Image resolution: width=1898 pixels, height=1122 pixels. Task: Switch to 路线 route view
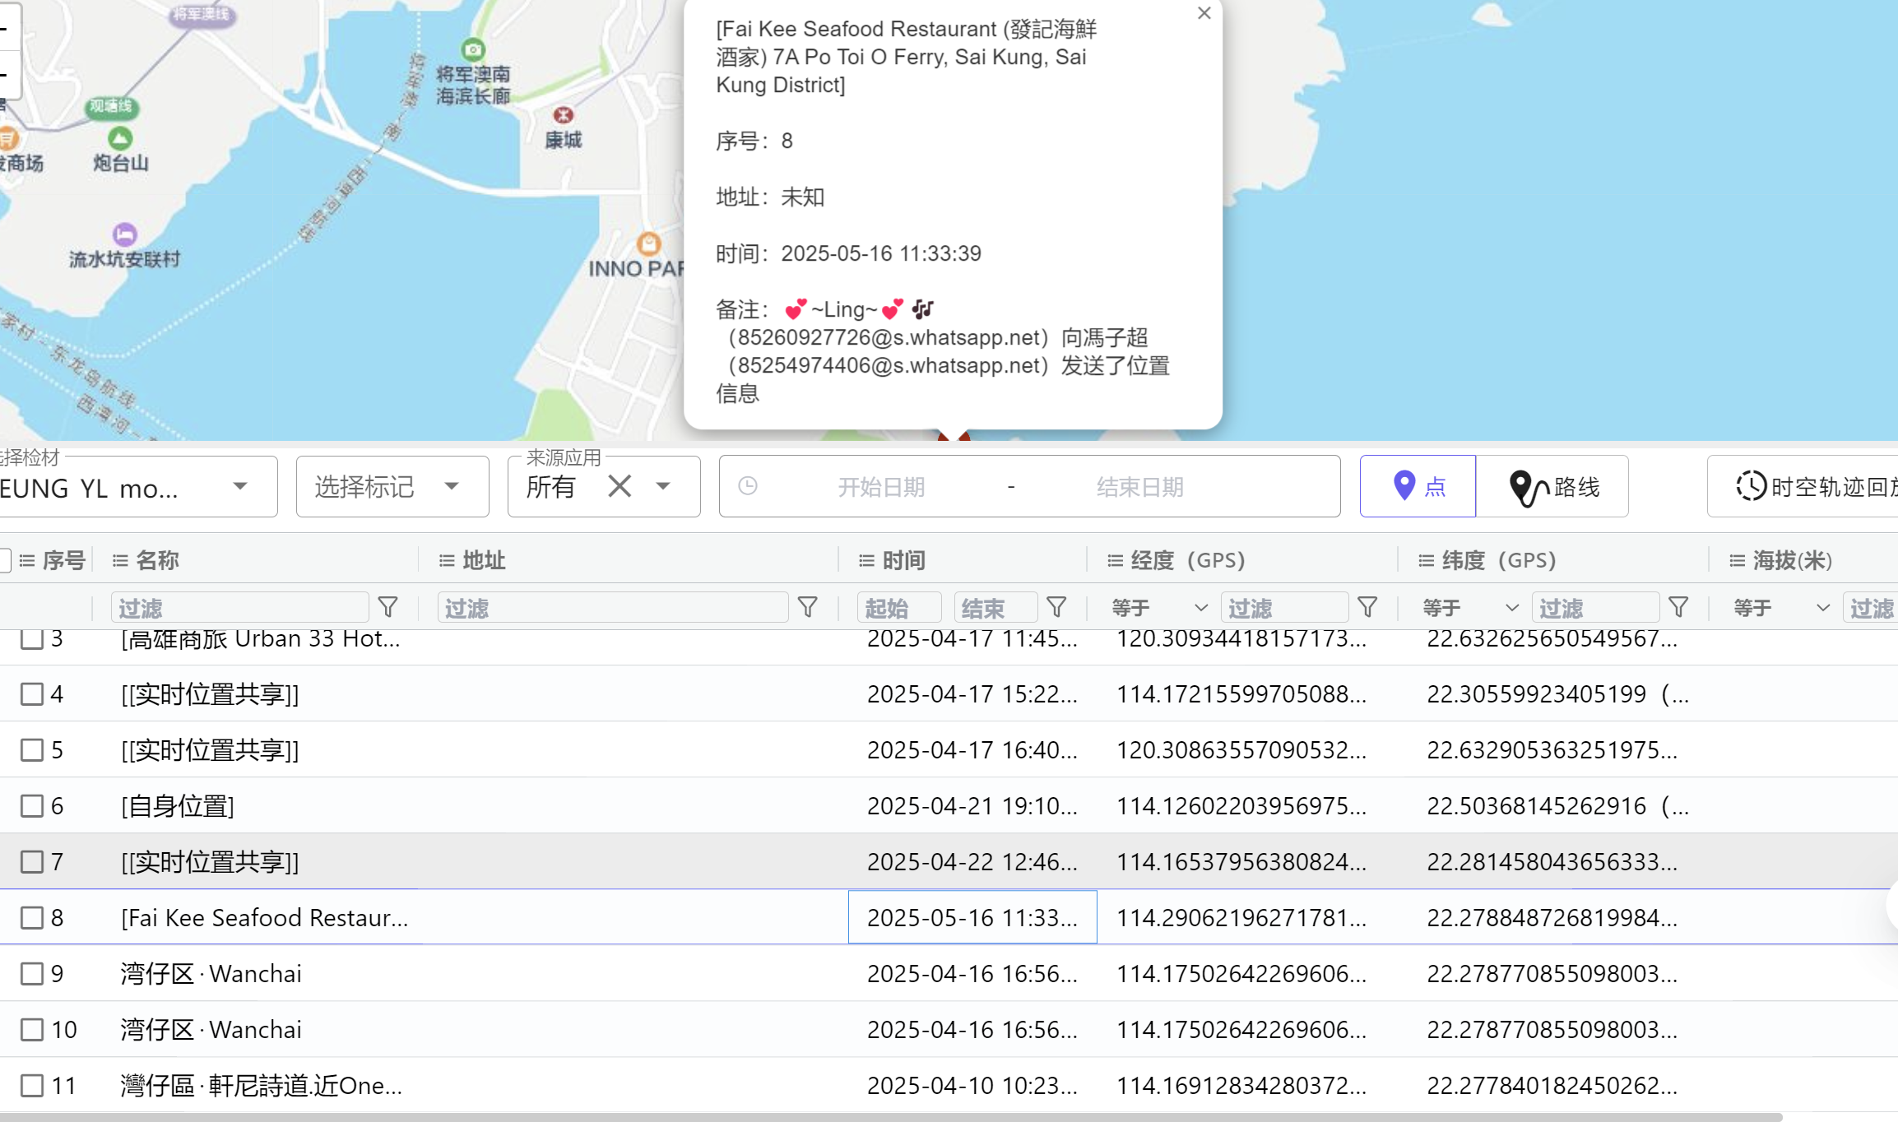point(1552,486)
